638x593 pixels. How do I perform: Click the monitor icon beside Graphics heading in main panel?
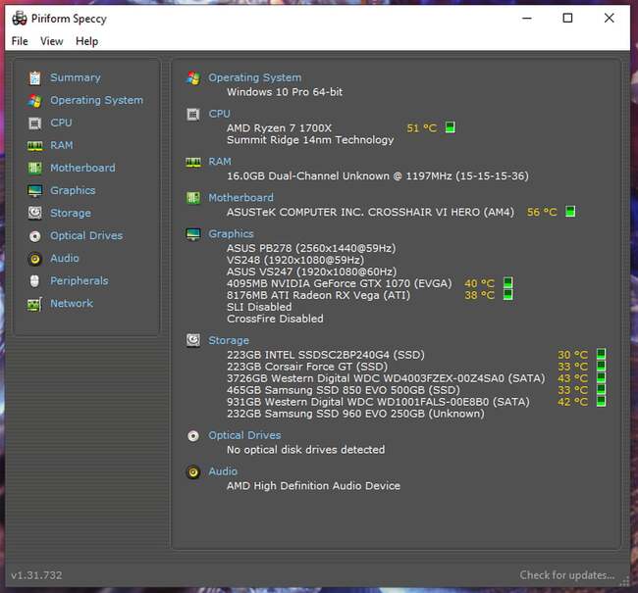[193, 234]
